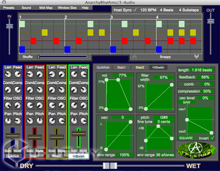Solo the QuikKick channel
Image resolution: width=220 pixels, height=171 pixels.
pyautogui.click(x=8, y=151)
